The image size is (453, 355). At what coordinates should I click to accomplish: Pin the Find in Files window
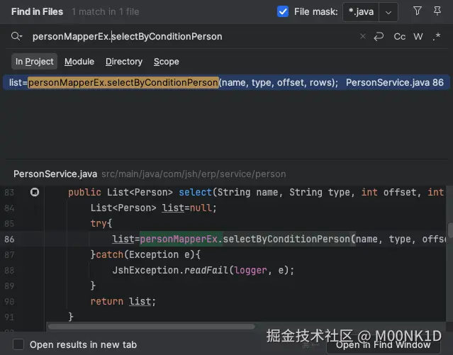click(437, 11)
